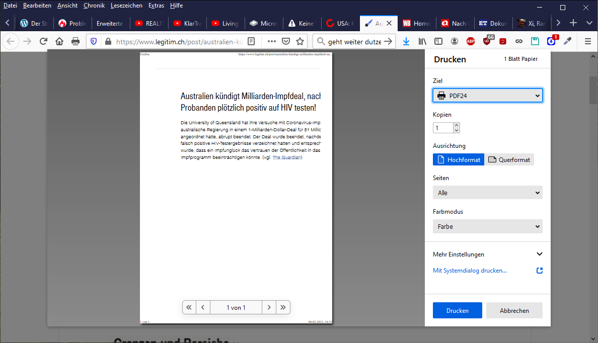The width and height of the screenshot is (598, 343).
Task: Close the active Au tab
Action: pos(389,23)
